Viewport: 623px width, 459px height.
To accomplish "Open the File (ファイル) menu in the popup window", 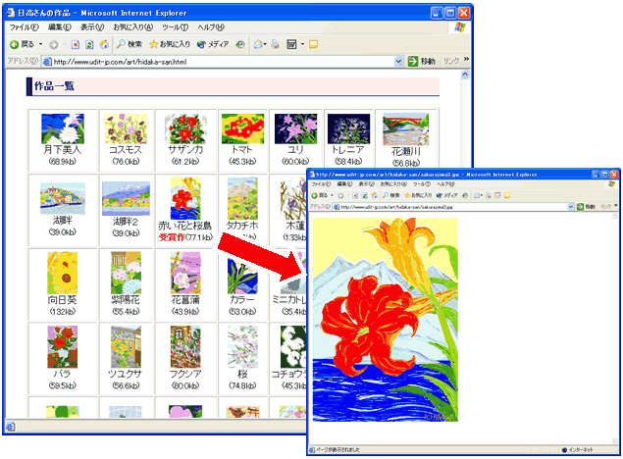I will pos(321,184).
